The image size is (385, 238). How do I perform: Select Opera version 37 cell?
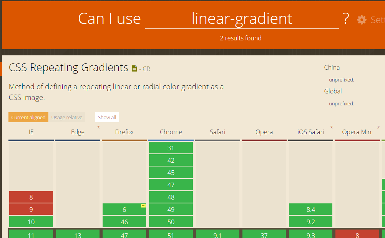click(x=264, y=234)
